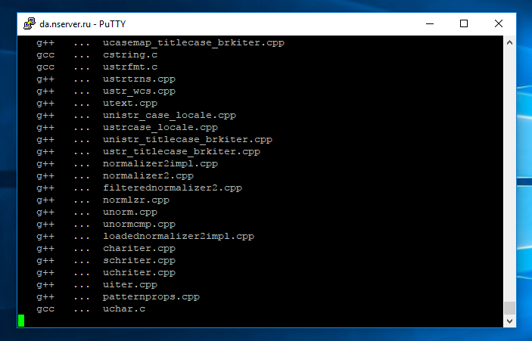Click unistr_case_locale.cpp text
The image size is (532, 341).
pos(170,115)
